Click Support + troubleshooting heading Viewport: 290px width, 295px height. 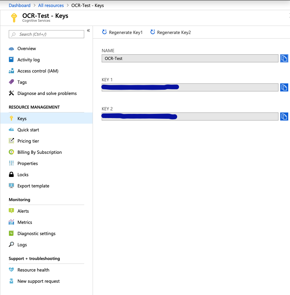tap(34, 259)
